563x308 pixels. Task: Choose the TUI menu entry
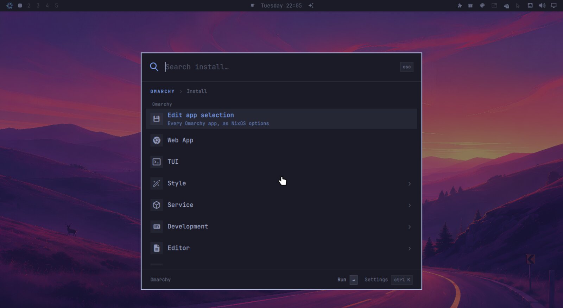pyautogui.click(x=281, y=162)
